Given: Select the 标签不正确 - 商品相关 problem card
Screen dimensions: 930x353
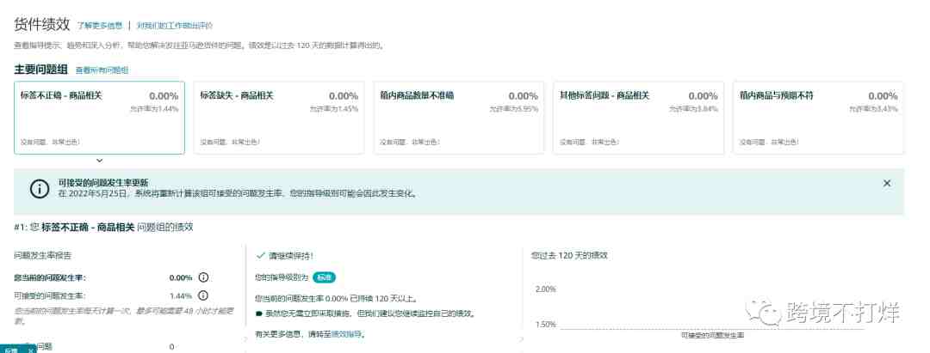Looking at the screenshot, I should [x=100, y=118].
